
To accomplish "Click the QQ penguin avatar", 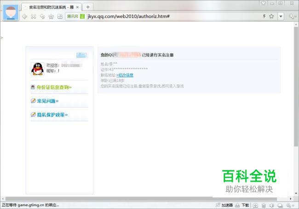I will click(38, 69).
